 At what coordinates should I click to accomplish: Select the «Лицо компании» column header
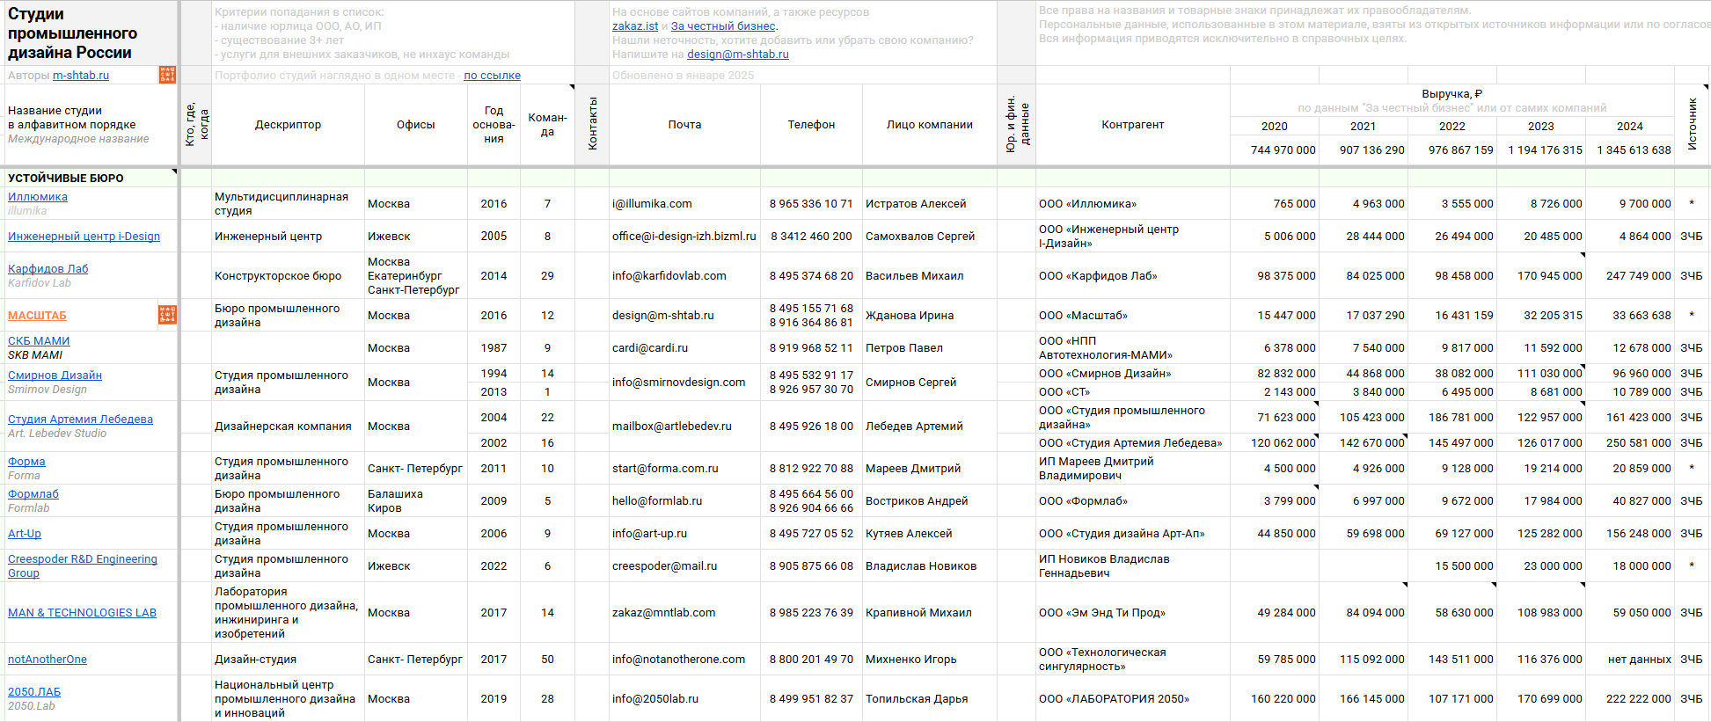930,125
